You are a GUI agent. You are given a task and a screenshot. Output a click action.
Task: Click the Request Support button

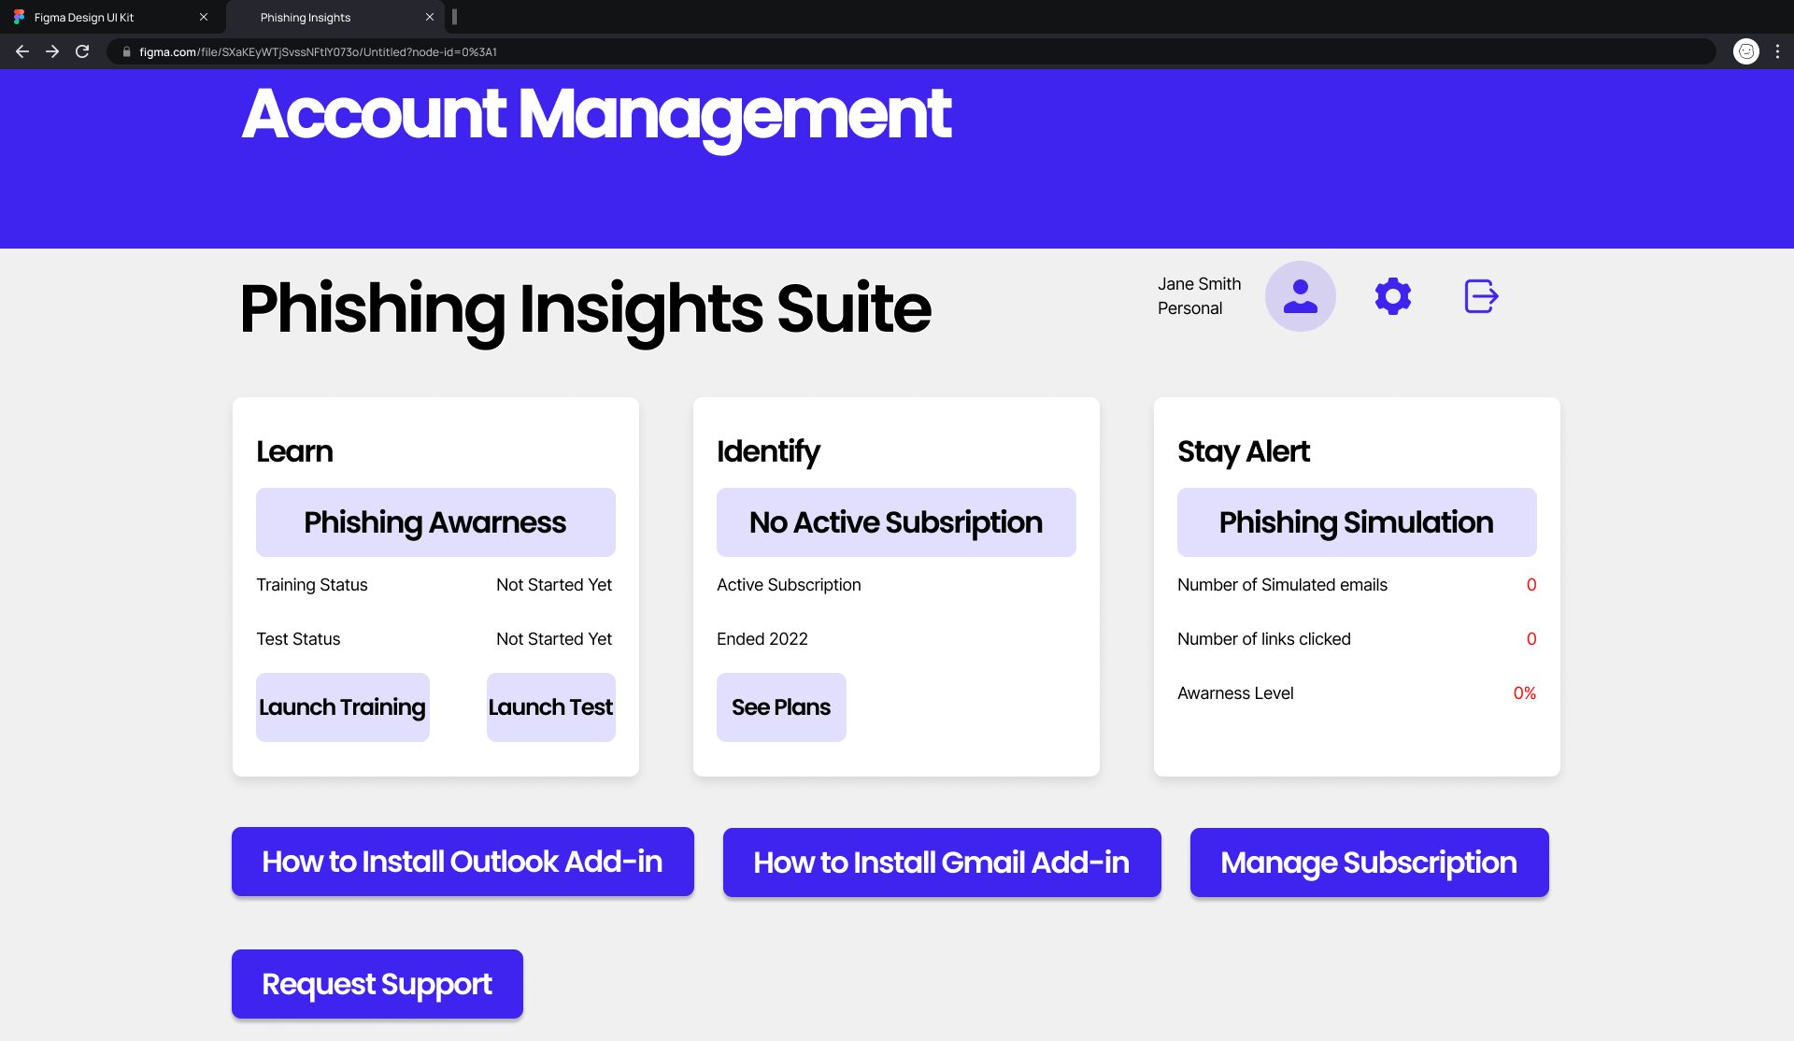pos(377,984)
